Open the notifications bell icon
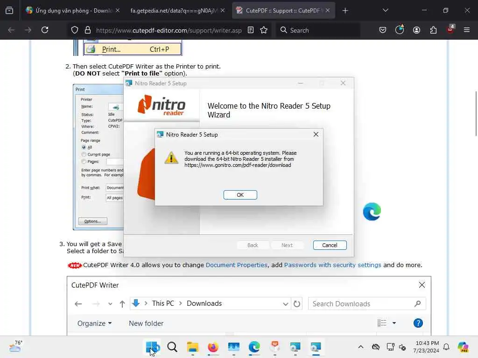478x358 pixels. 446,347
